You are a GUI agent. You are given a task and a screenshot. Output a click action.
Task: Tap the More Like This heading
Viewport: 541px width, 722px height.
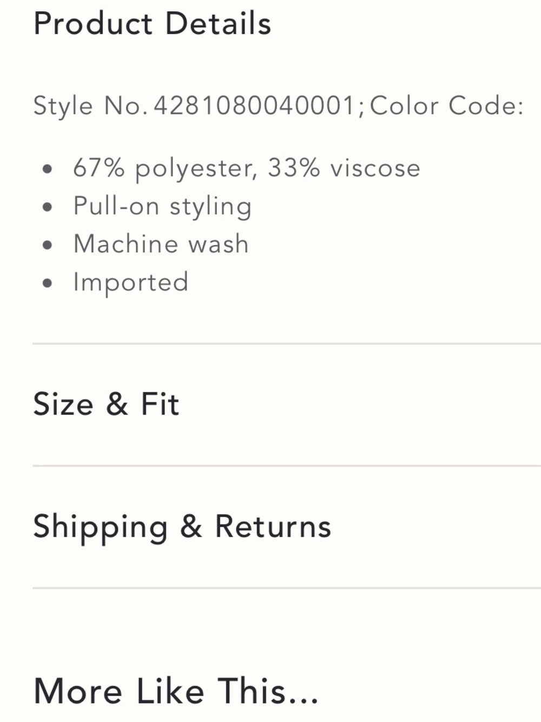[176, 691]
